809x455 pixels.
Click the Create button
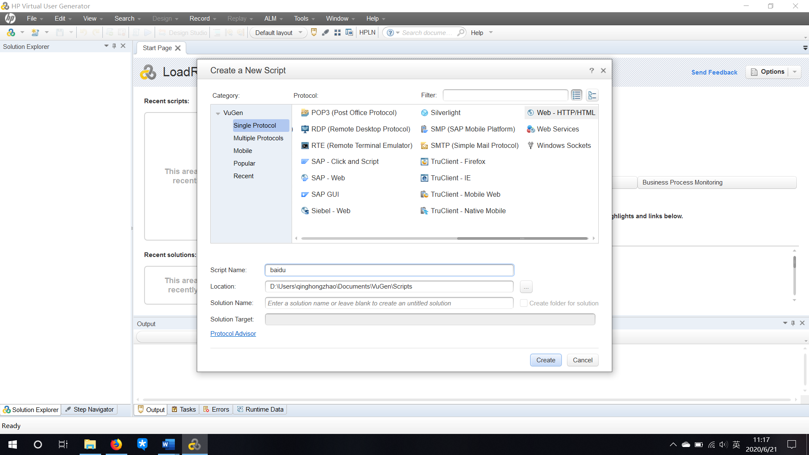pos(546,360)
